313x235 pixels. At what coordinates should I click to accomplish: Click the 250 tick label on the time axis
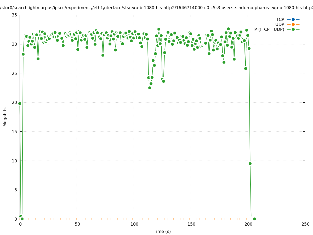305,224
